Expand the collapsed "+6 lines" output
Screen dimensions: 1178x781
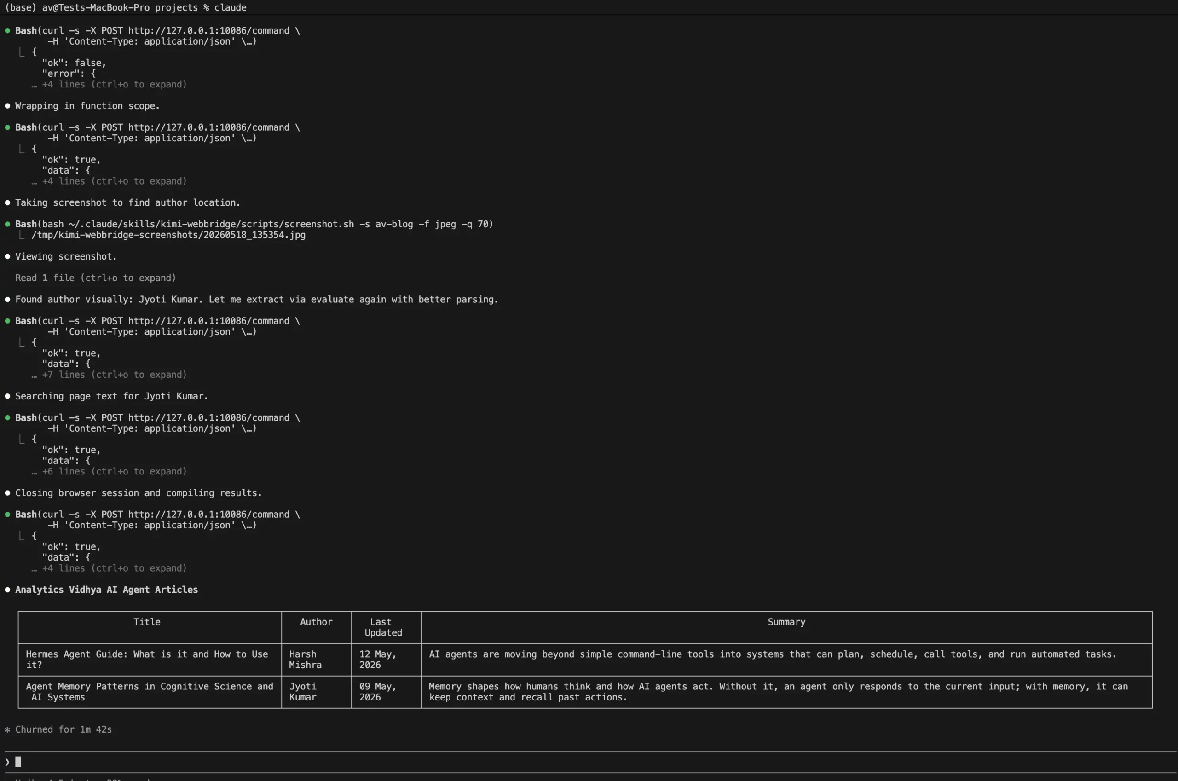coord(110,471)
